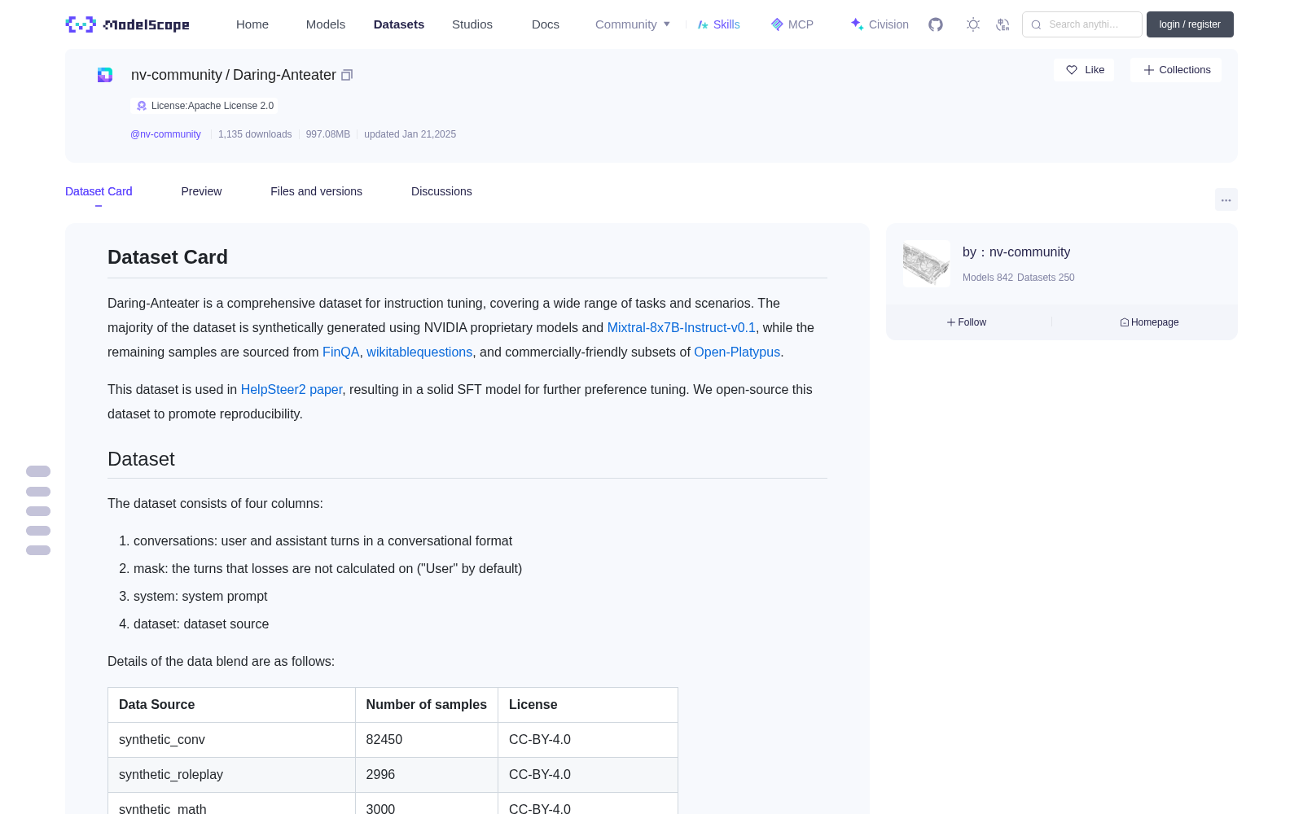Go to Home page
The height and width of the screenshot is (814, 1303).
coord(252,24)
